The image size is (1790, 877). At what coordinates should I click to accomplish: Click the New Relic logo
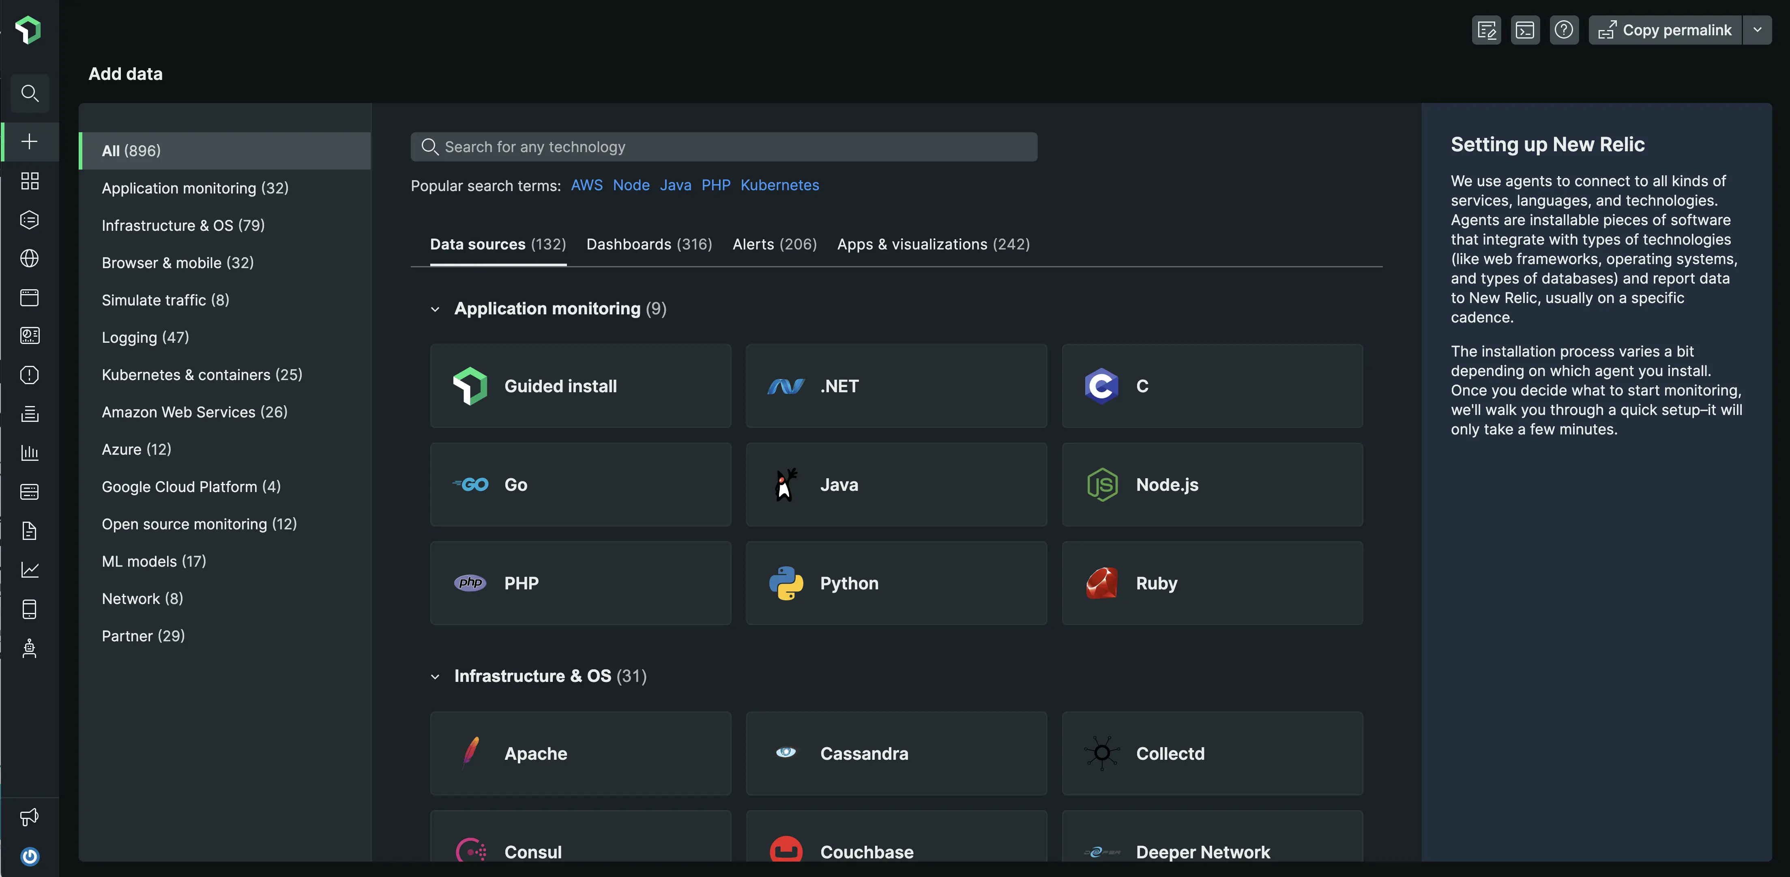coord(28,30)
